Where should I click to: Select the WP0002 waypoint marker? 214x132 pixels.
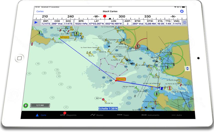click(64, 37)
